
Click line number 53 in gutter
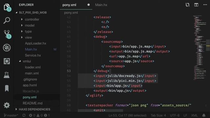click(x=69, y=71)
